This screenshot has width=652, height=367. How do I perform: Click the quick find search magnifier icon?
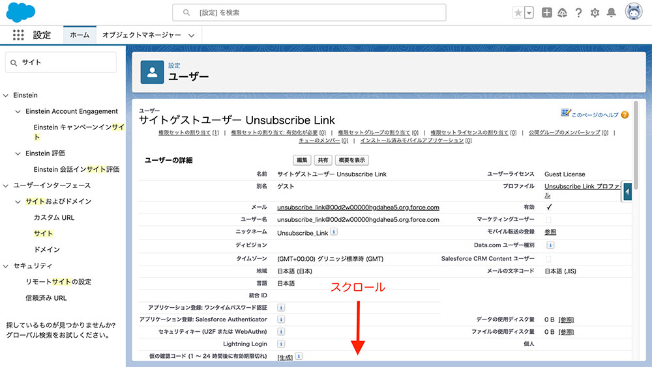tap(14, 62)
